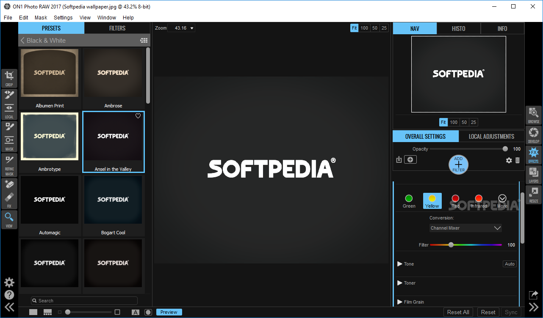The height and width of the screenshot is (318, 543).
Task: Toggle the A compare view button
Action: click(x=136, y=312)
